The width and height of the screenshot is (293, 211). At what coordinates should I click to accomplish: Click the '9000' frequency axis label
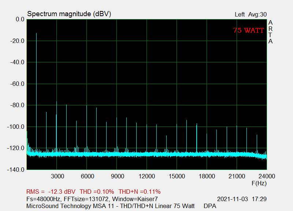[x=117, y=176]
